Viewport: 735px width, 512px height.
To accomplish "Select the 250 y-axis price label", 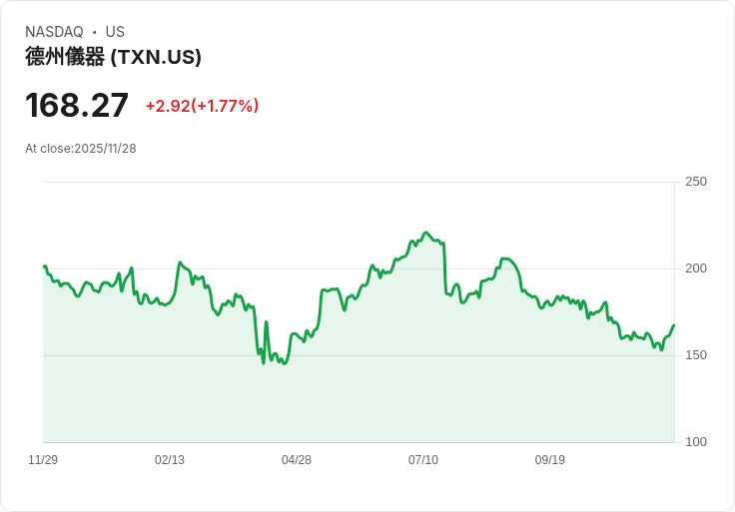I will pos(696,182).
